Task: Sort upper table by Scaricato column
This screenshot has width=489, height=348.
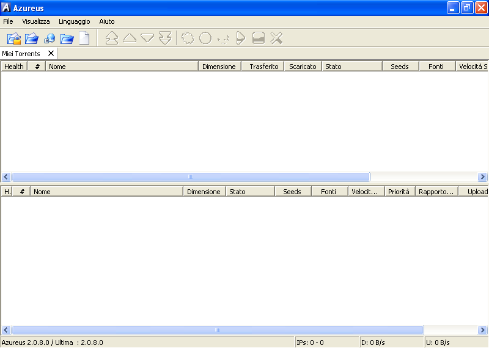Action: [x=303, y=67]
